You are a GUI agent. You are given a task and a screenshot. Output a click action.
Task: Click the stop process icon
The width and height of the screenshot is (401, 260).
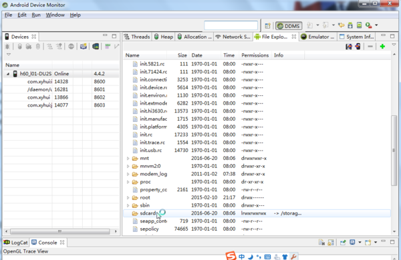pyautogui.click(x=71, y=47)
